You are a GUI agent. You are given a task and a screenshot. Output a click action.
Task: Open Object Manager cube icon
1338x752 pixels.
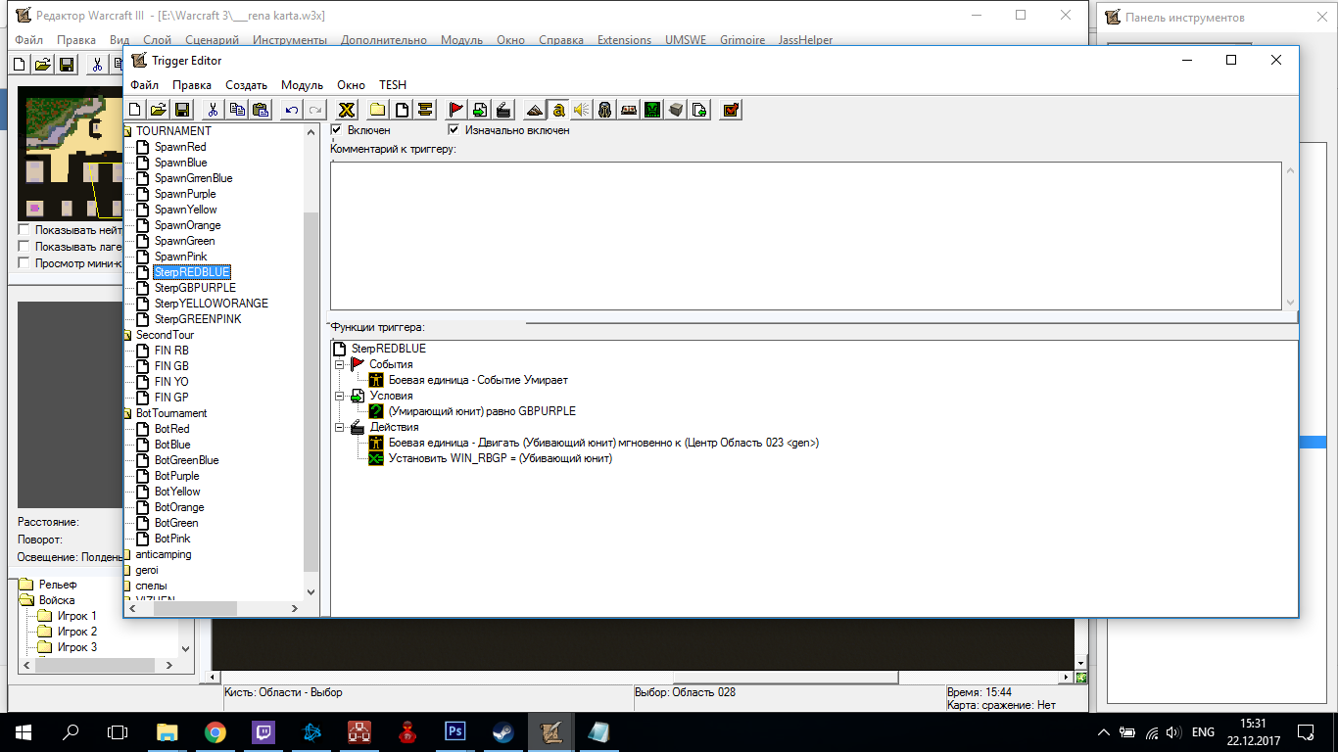click(x=675, y=110)
